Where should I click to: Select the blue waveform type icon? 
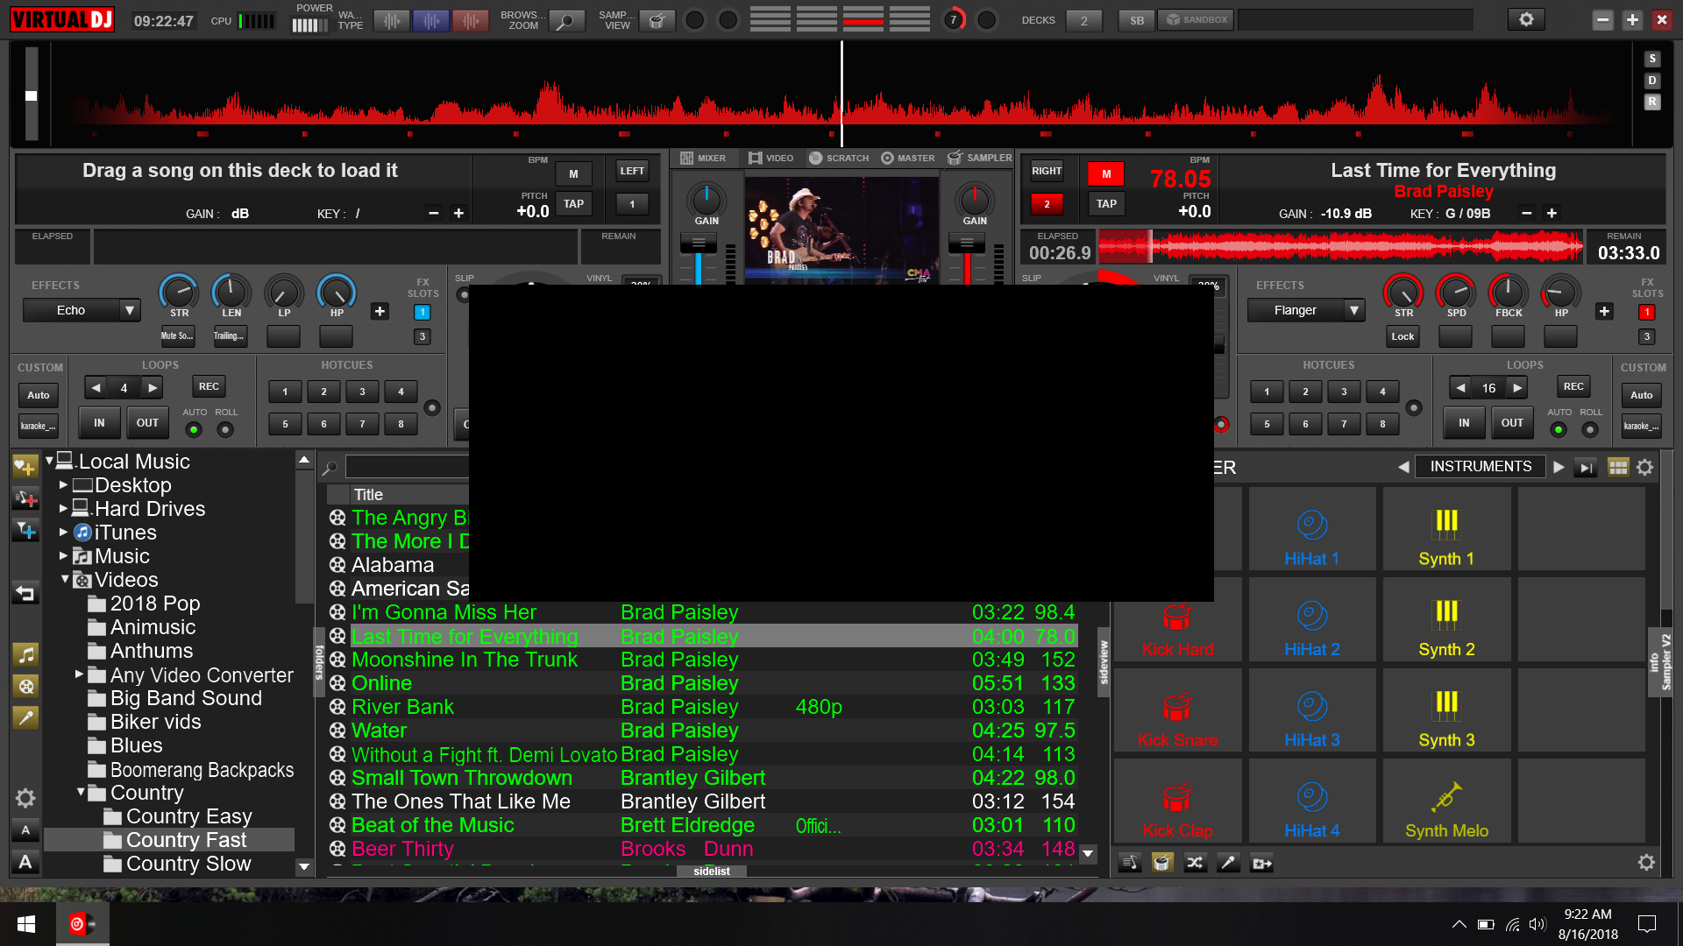coord(431,20)
